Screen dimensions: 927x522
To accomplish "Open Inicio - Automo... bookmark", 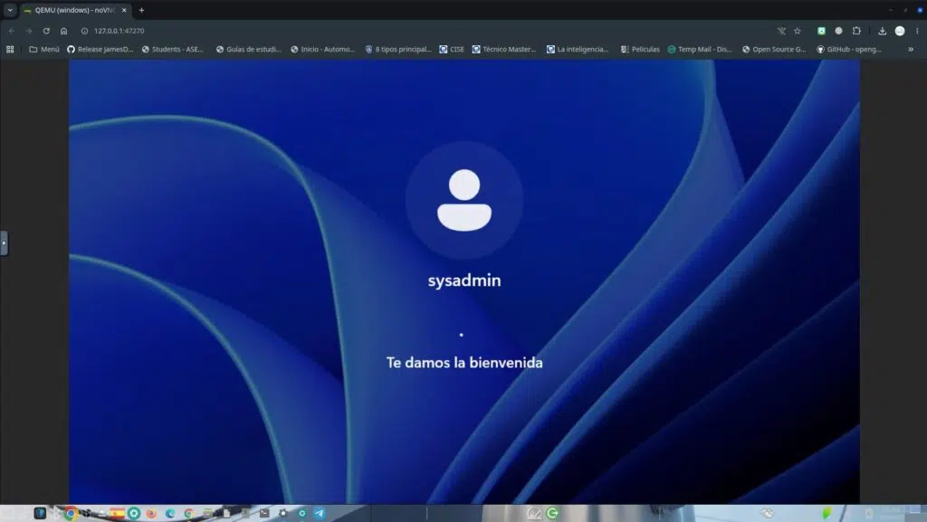I will (323, 49).
